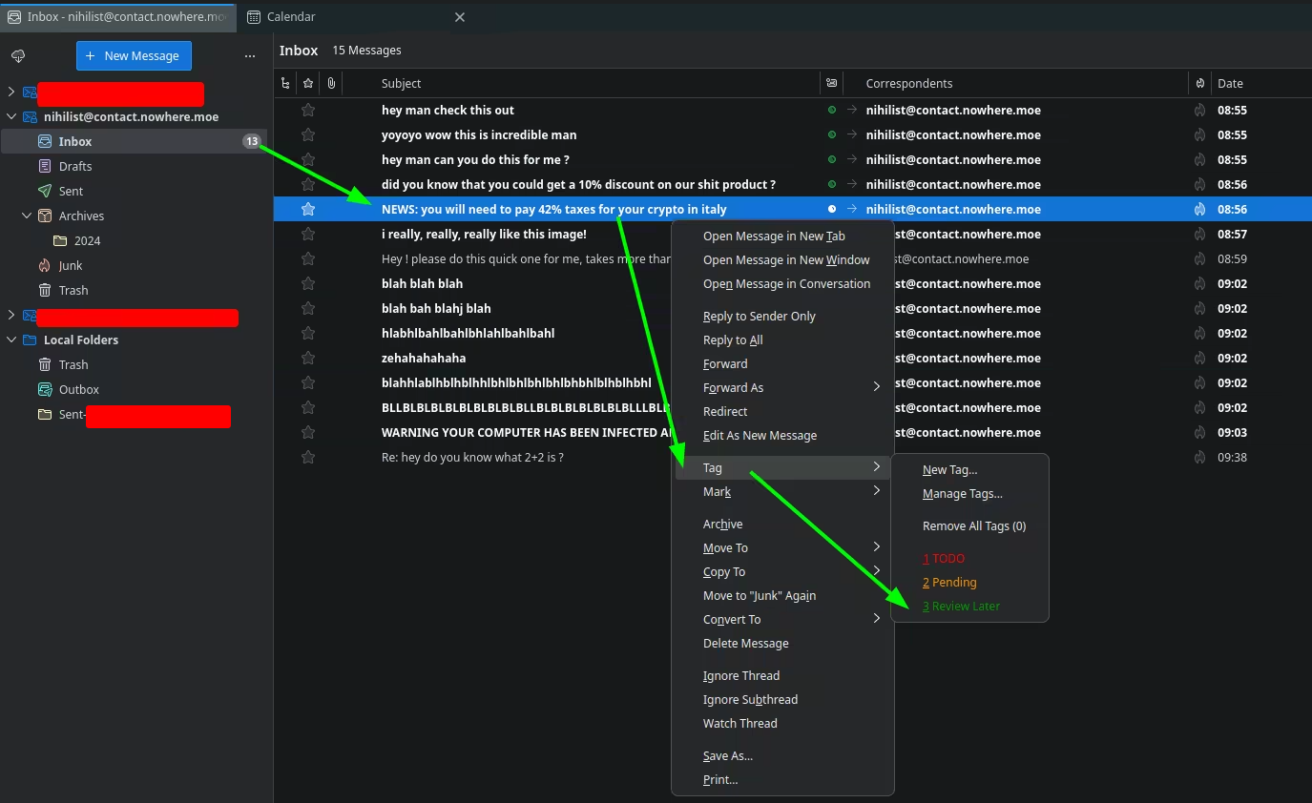Switch to the Calendar tab
Image resolution: width=1312 pixels, height=803 pixels.
pos(291,17)
